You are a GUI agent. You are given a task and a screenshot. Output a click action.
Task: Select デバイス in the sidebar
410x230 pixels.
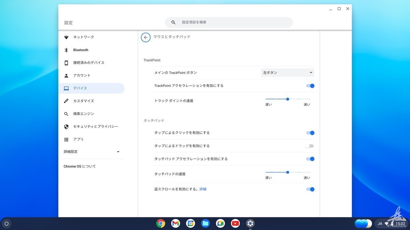click(x=92, y=88)
